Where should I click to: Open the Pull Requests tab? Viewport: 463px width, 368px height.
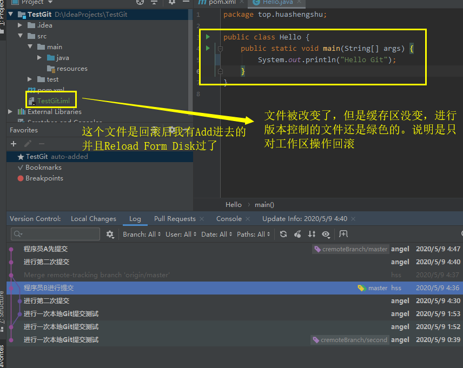click(x=175, y=219)
